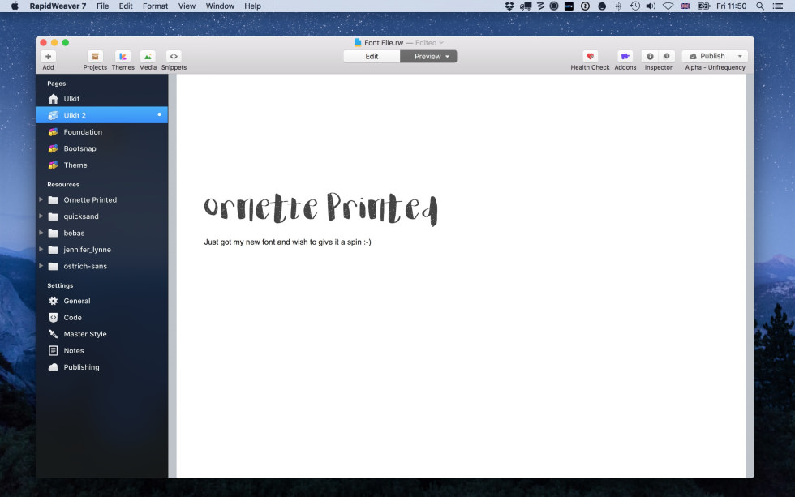
Task: Click the right Inspector info icon
Action: [667, 56]
